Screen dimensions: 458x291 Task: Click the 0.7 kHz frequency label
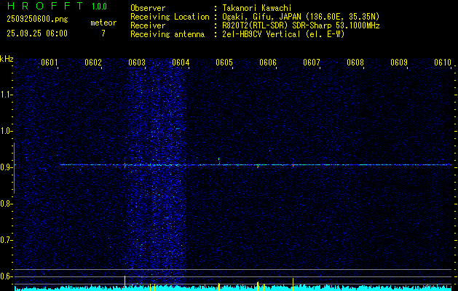(5, 240)
